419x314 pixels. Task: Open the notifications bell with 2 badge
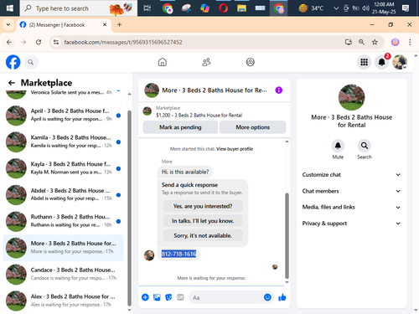(x=381, y=62)
